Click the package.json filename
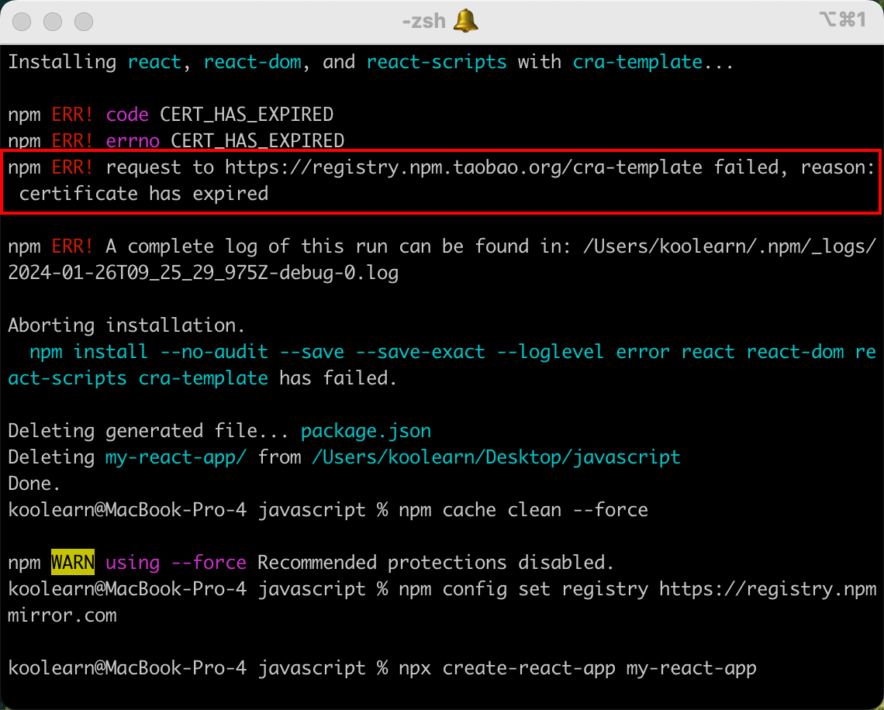The height and width of the screenshot is (710, 884). coord(367,431)
